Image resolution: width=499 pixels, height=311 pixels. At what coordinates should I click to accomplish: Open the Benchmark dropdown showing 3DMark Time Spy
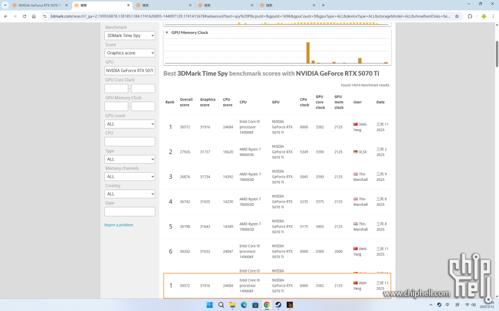pos(130,36)
